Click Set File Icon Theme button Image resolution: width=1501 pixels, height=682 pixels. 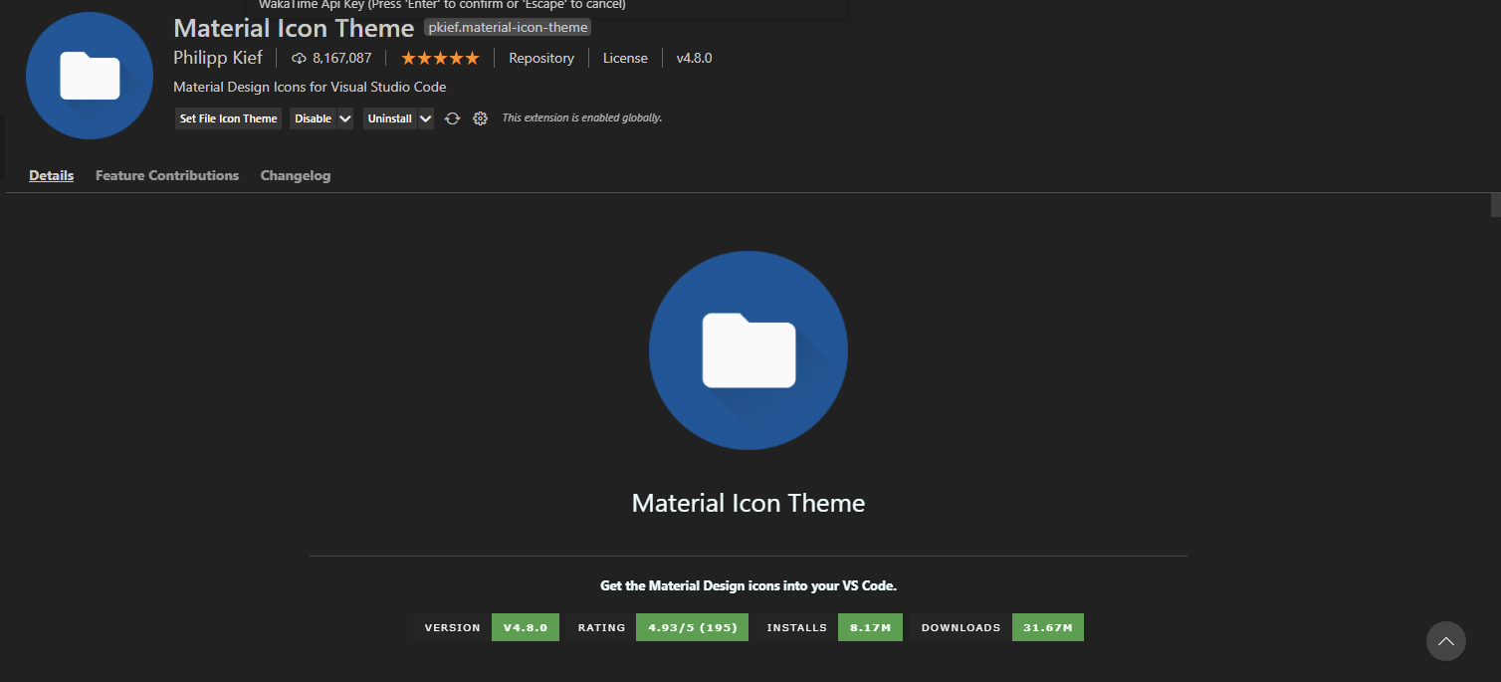(x=228, y=118)
